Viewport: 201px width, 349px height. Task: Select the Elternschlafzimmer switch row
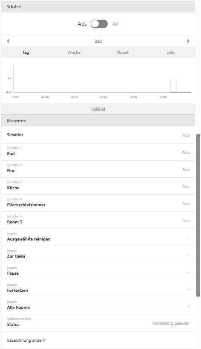(98, 203)
